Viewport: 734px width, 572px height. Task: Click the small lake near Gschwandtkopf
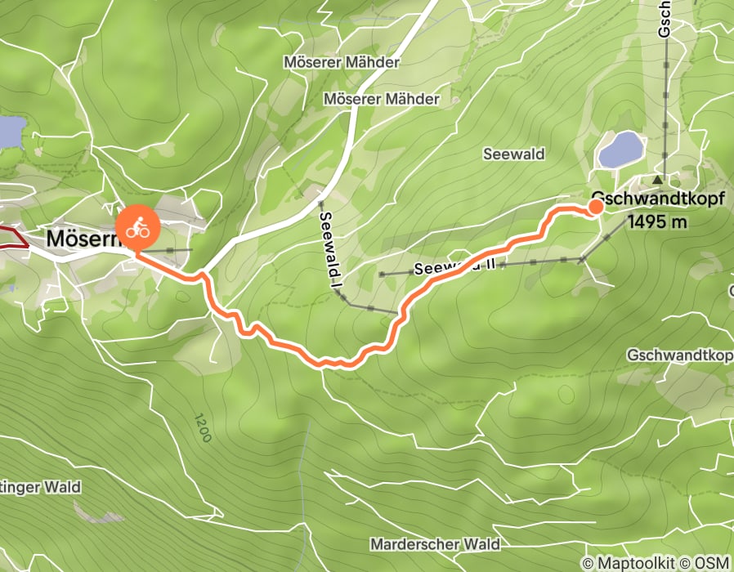pos(620,150)
